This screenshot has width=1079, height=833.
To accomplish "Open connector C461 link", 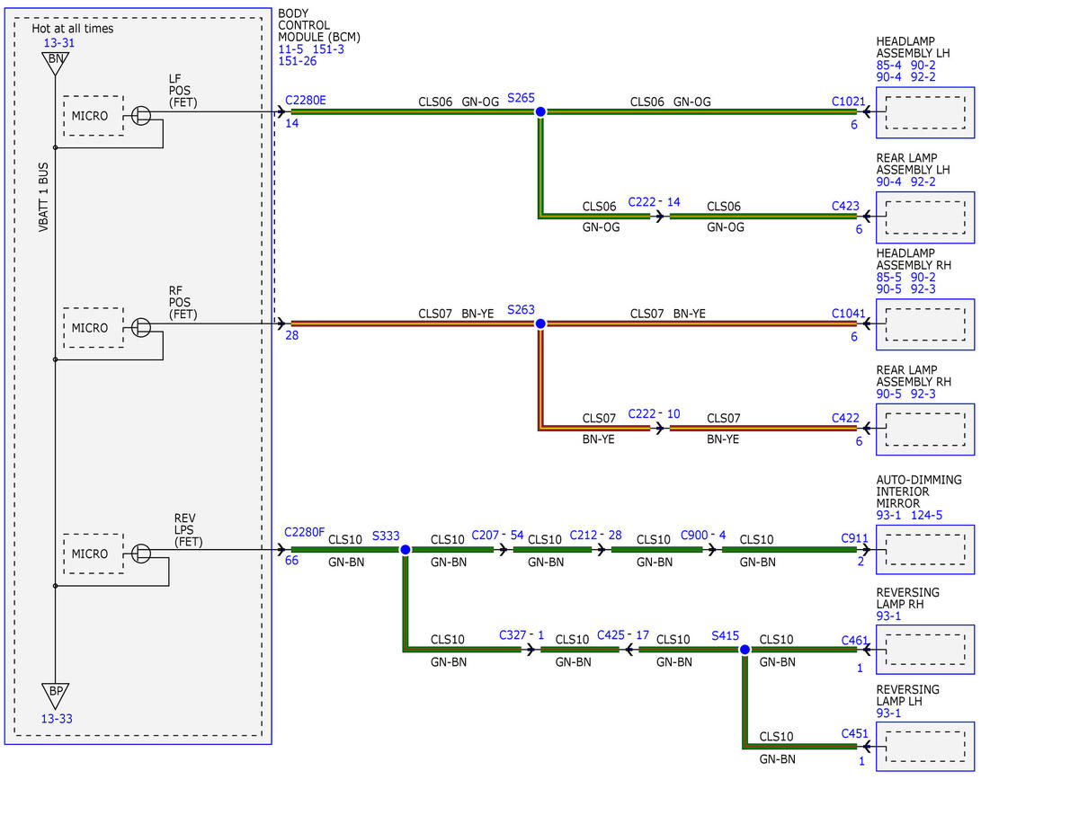I will point(855,641).
